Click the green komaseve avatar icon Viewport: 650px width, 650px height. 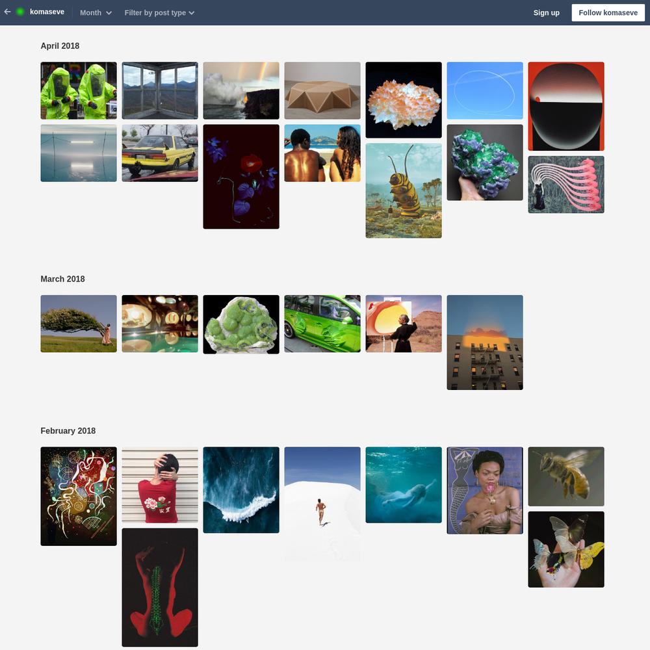click(20, 12)
